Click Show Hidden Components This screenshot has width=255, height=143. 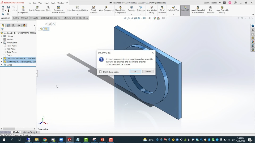click(121, 10)
